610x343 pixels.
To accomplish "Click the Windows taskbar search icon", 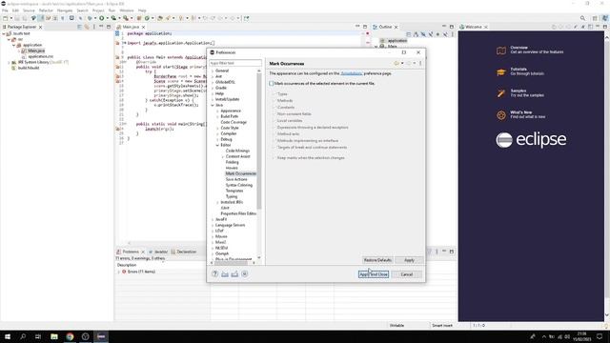I will pyautogui.click(x=23, y=336).
